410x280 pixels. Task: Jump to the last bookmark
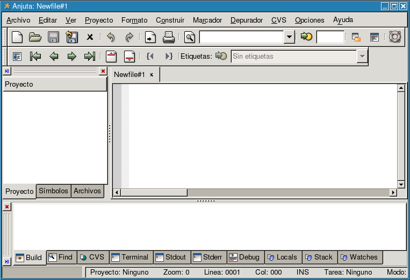click(90, 56)
